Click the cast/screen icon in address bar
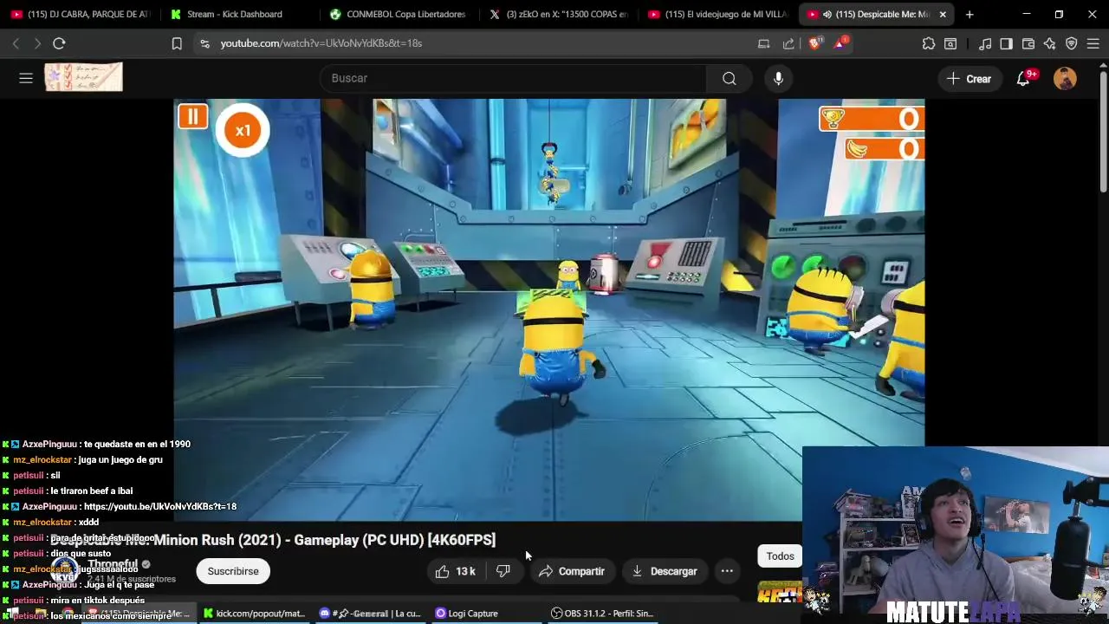This screenshot has height=624, width=1109. coord(763,43)
